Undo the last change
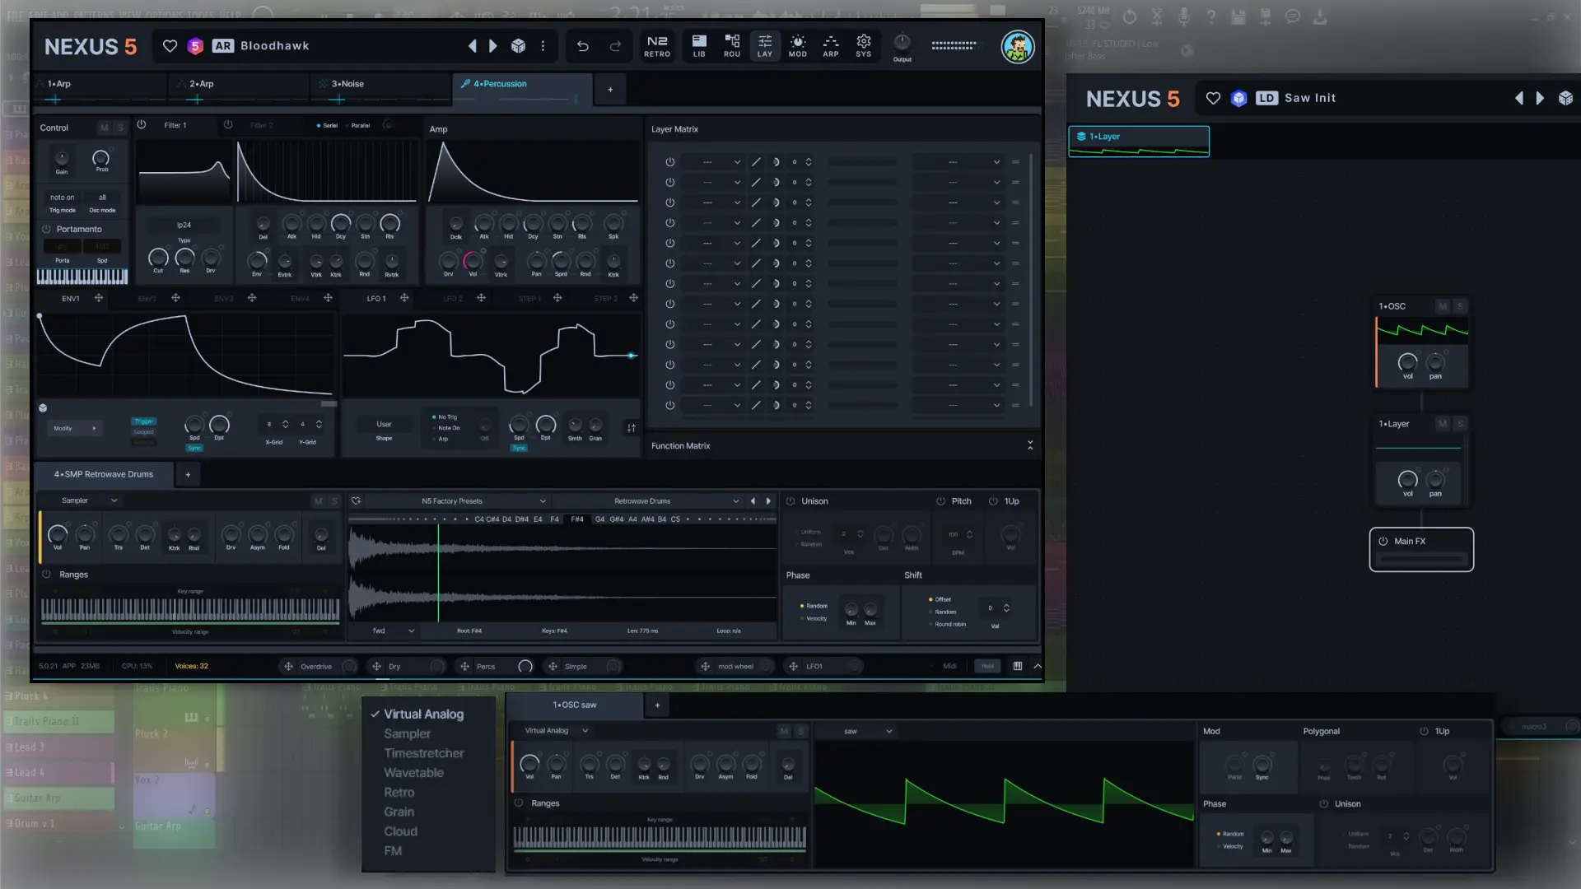This screenshot has height=889, width=1581. pos(582,46)
